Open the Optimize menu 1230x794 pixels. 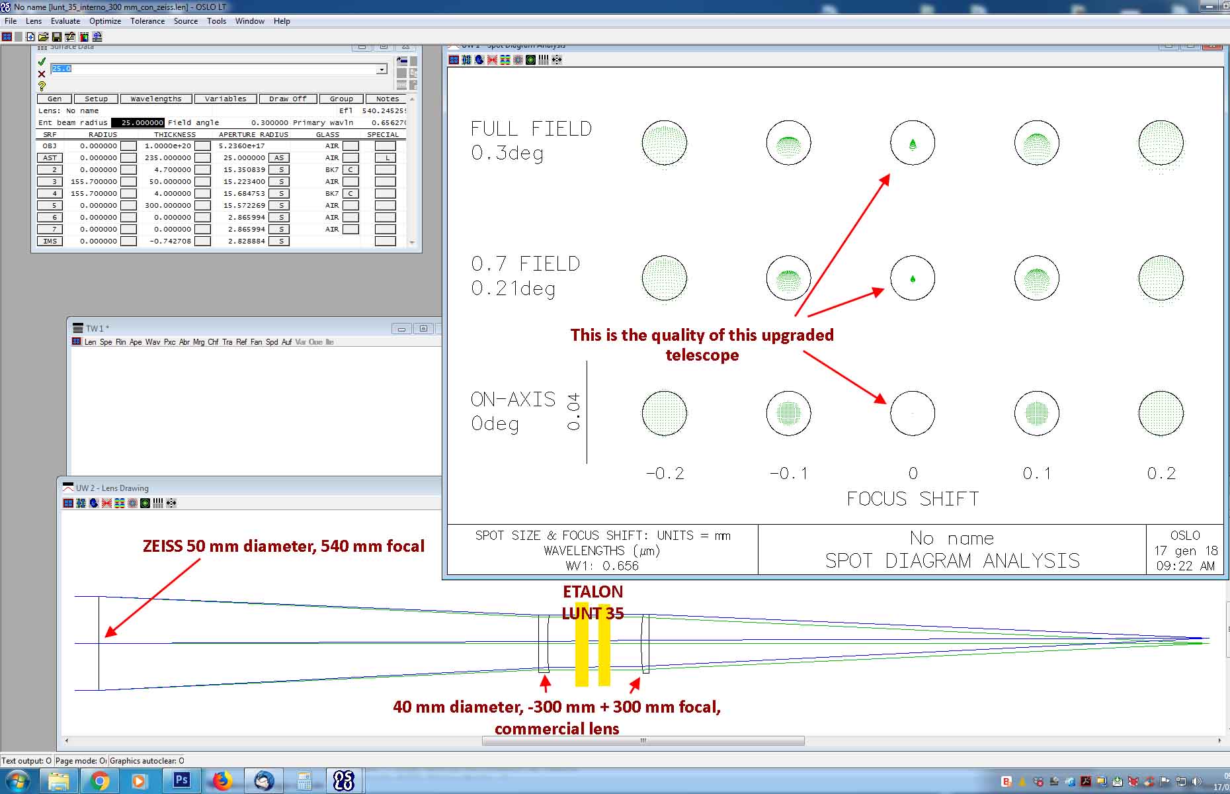point(105,21)
